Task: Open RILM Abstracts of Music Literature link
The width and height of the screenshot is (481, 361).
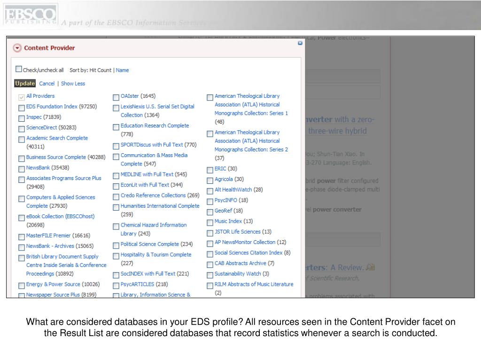Action: coord(254,284)
